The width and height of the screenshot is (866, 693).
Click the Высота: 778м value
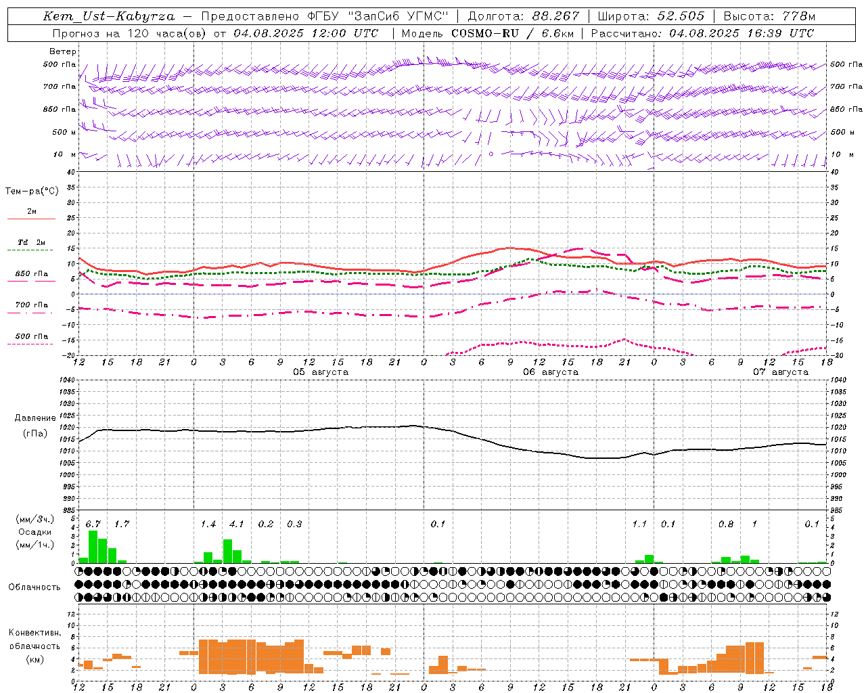click(x=769, y=16)
